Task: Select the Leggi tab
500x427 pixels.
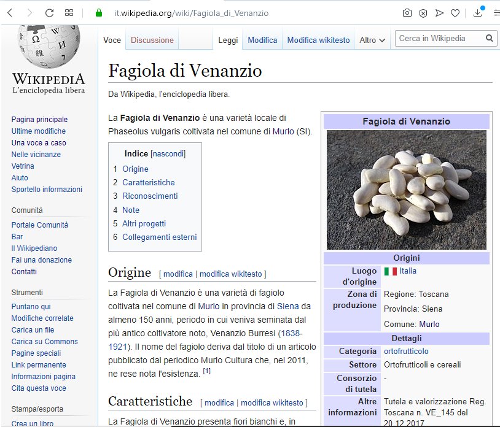Action: pyautogui.click(x=228, y=40)
